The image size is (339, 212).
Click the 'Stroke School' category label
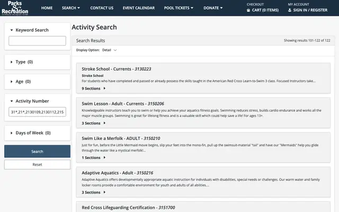click(93, 76)
